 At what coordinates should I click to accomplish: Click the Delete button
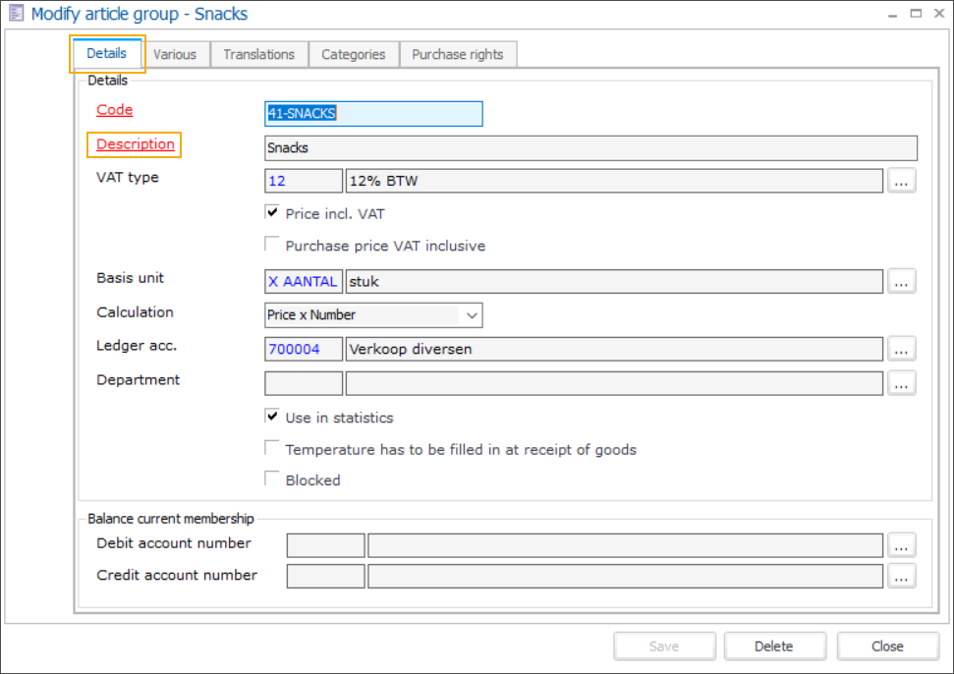click(773, 646)
